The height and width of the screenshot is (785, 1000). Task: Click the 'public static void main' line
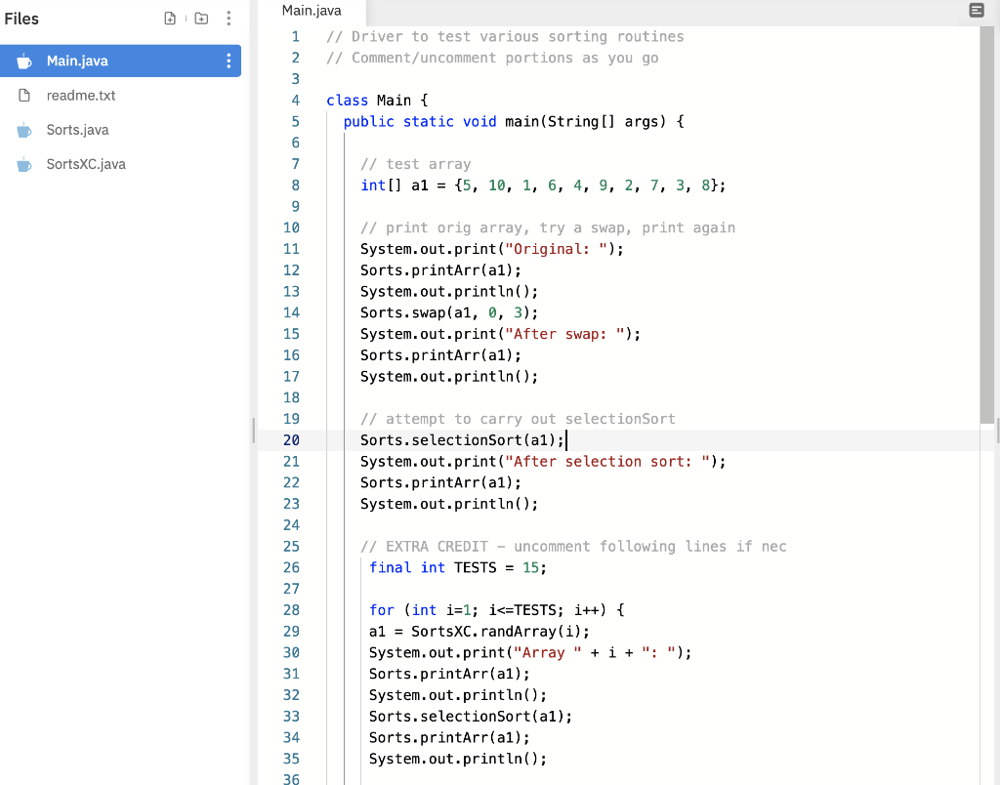[514, 121]
